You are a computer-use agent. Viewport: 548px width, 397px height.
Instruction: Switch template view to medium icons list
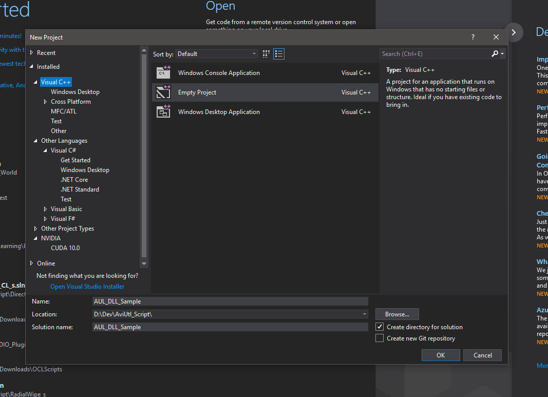[278, 53]
